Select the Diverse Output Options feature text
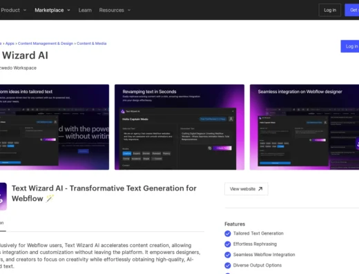Image resolution: width=359 pixels, height=274 pixels. [258, 265]
